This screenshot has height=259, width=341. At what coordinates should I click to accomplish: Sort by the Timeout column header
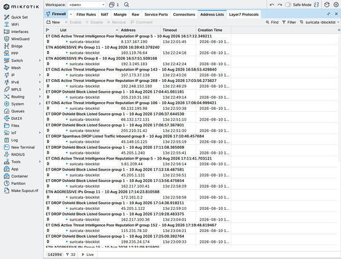(179, 30)
